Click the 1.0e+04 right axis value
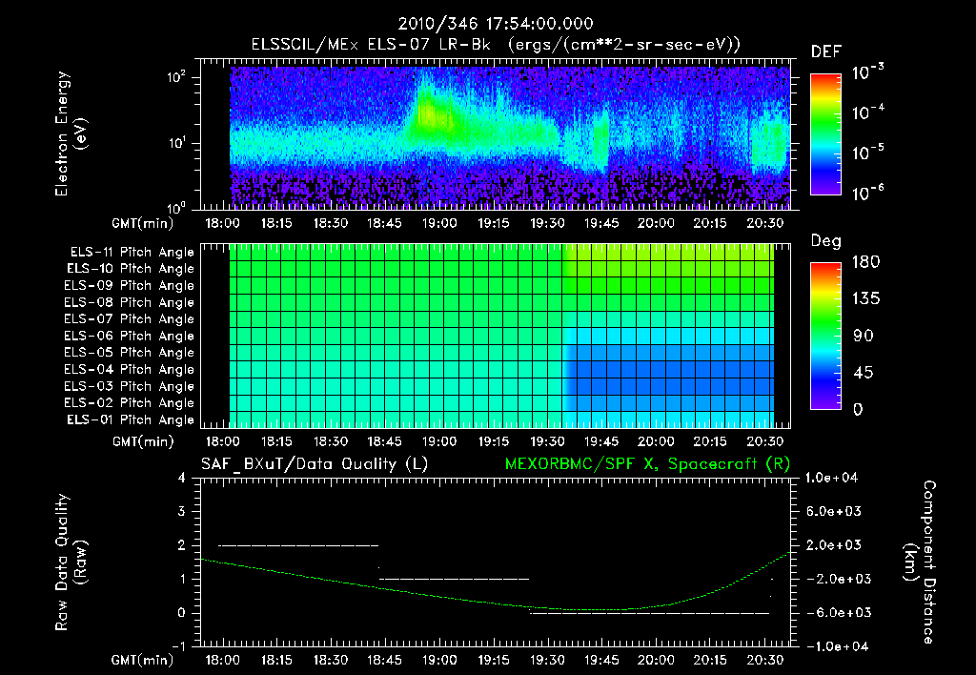 tap(831, 478)
